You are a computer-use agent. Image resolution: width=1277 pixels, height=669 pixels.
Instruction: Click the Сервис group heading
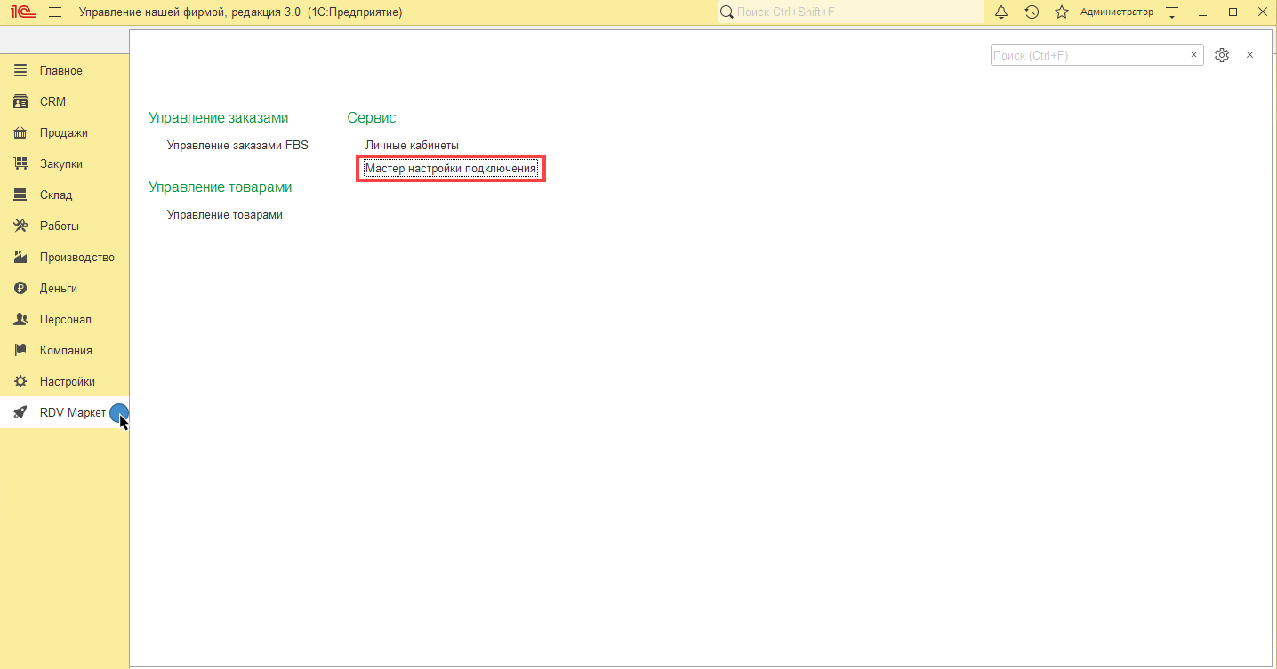tap(372, 117)
